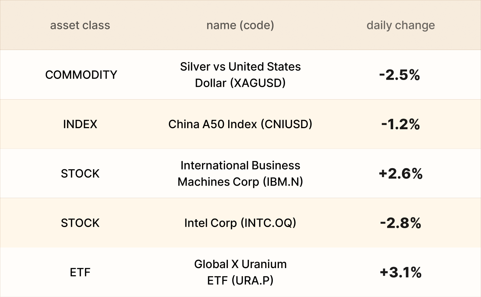Screen dimensions: 481x297
Task: Click the asset class column header
Action: (80, 25)
